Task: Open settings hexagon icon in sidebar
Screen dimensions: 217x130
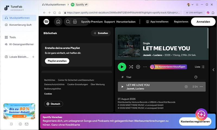Action: pyautogui.click(x=20, y=124)
